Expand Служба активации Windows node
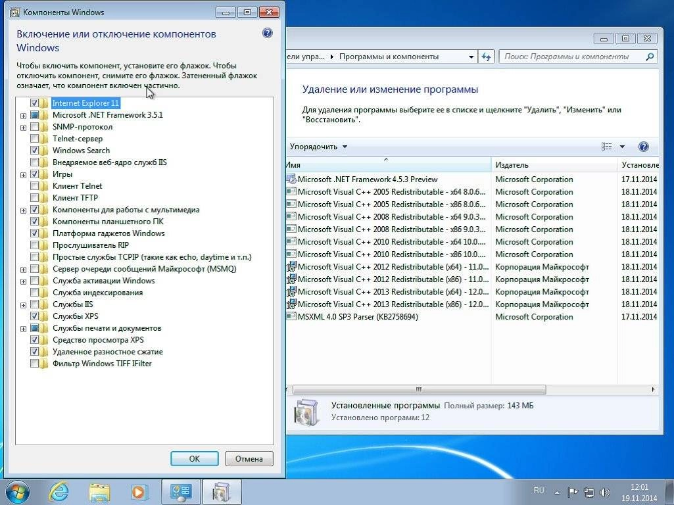This screenshot has height=505, width=674. pyautogui.click(x=23, y=281)
